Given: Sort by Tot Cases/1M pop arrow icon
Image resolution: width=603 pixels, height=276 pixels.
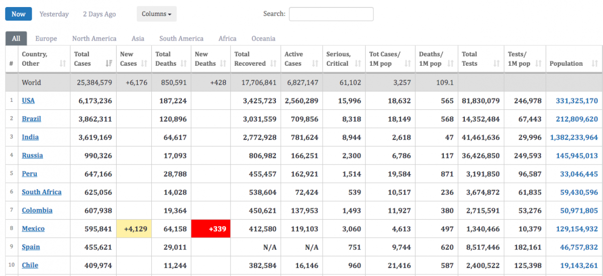Looking at the screenshot, I should 408,64.
